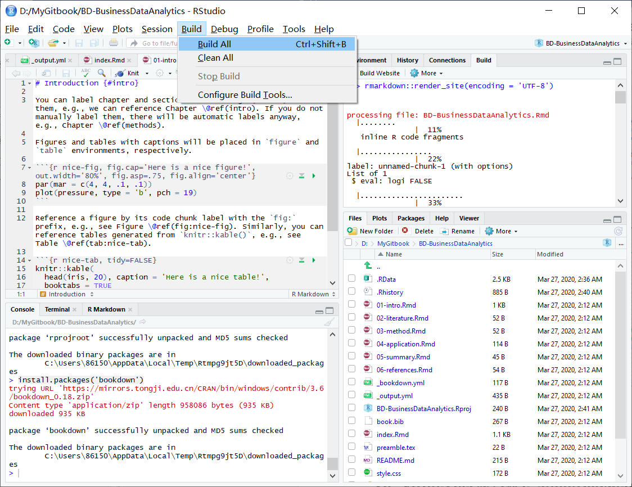Clear the console with broom icon

[x=329, y=322]
